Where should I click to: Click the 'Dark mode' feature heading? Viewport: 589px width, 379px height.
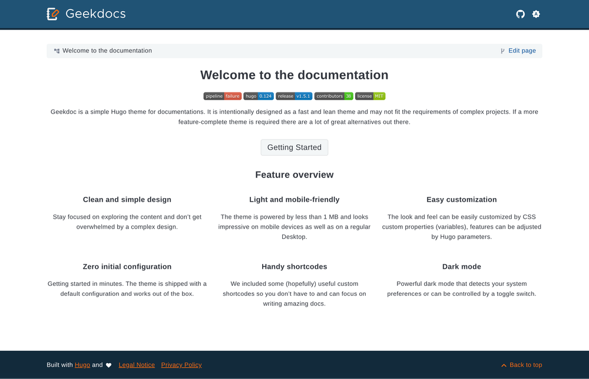tap(462, 266)
